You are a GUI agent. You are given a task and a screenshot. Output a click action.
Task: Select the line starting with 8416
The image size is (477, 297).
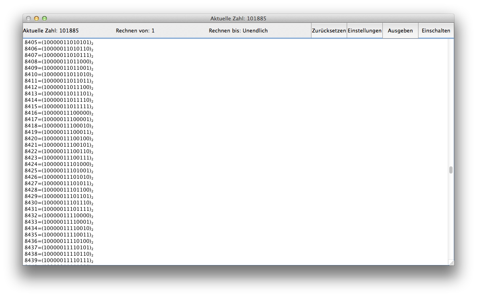59,113
